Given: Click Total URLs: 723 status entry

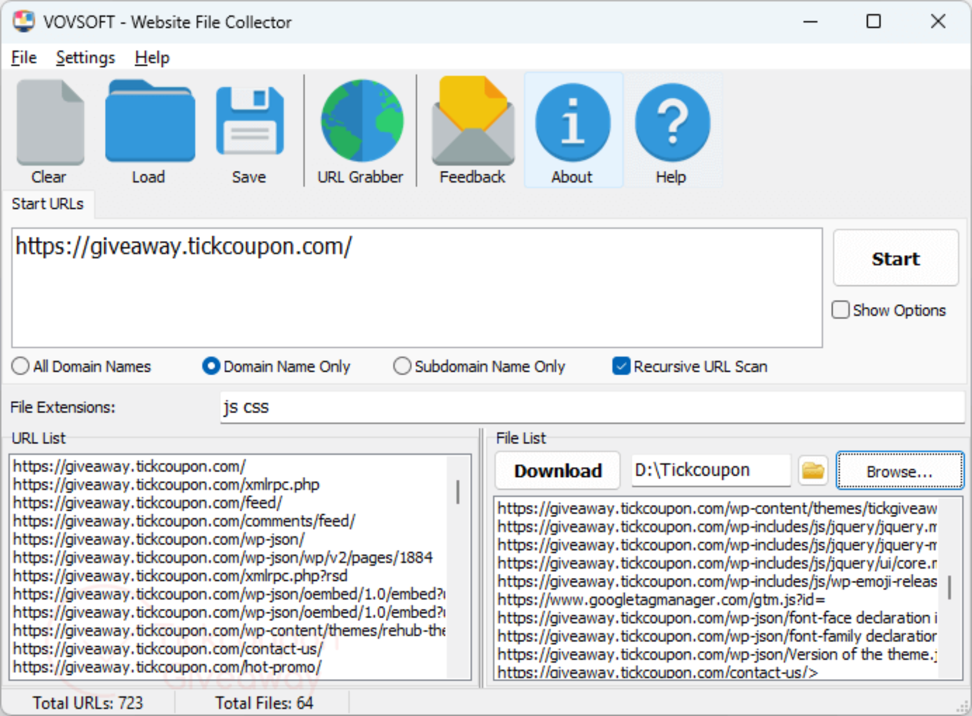Looking at the screenshot, I should (87, 703).
